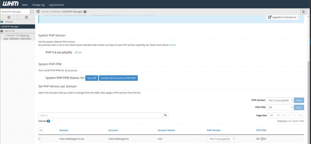The image size is (311, 144).
Task: Click the magnifier search button
Action: (165, 115)
